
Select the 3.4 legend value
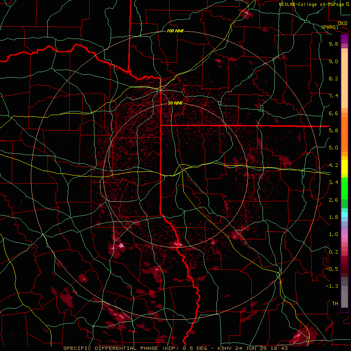point(333,182)
